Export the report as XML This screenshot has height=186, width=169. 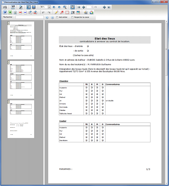[25, 12]
